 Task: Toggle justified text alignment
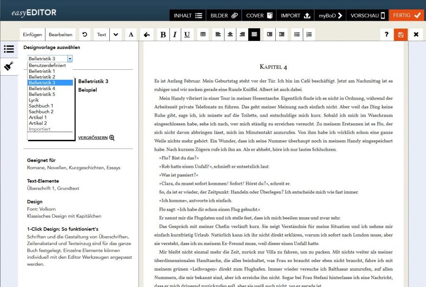254,34
